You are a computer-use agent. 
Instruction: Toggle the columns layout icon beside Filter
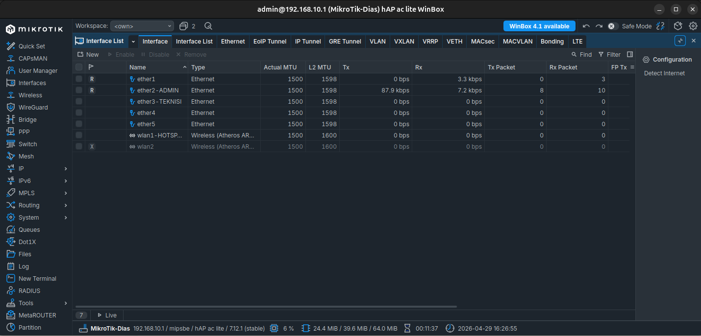[630, 54]
